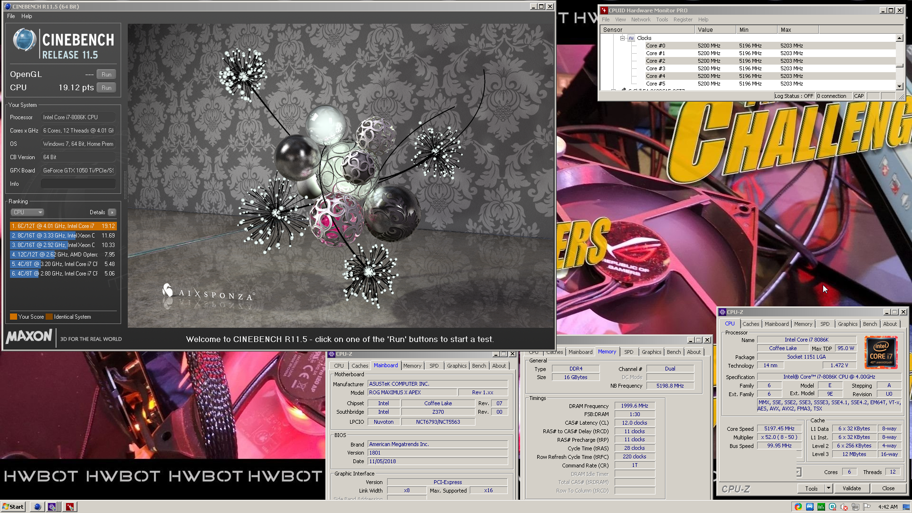Click Validate button in CPU-Z
Image resolution: width=912 pixels, height=513 pixels.
coord(851,488)
